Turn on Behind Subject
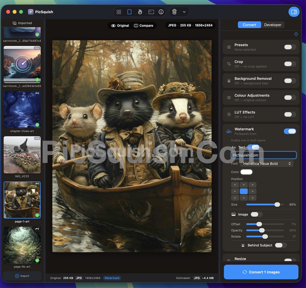Image resolution: width=306 pixels, height=288 pixels. (x=281, y=245)
